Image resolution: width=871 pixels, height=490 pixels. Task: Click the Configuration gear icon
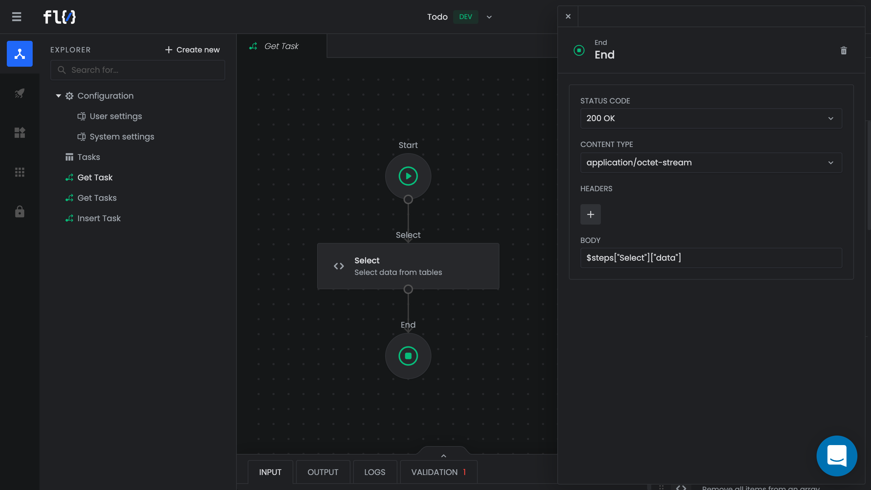click(69, 96)
